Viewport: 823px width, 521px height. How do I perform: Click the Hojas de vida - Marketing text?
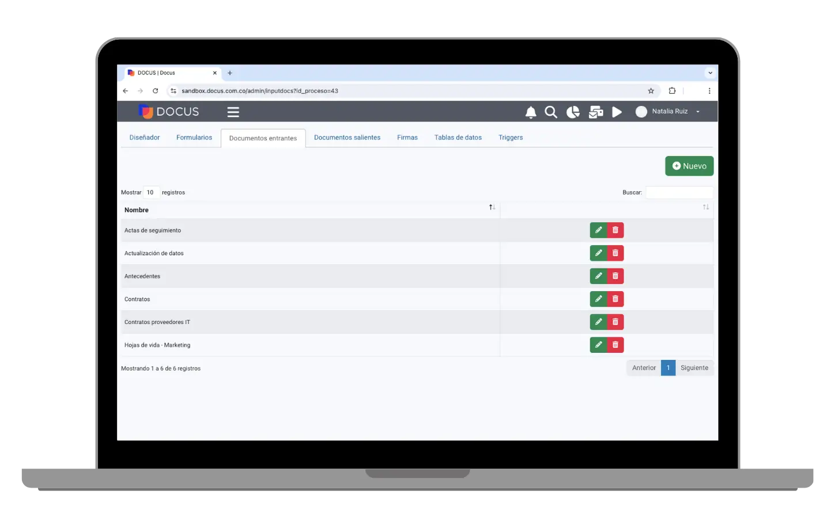coord(157,345)
